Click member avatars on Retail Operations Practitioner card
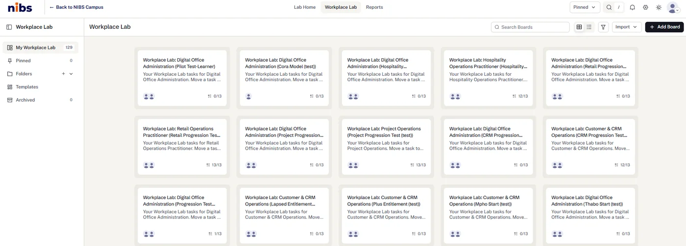The height and width of the screenshot is (246, 686). click(149, 165)
